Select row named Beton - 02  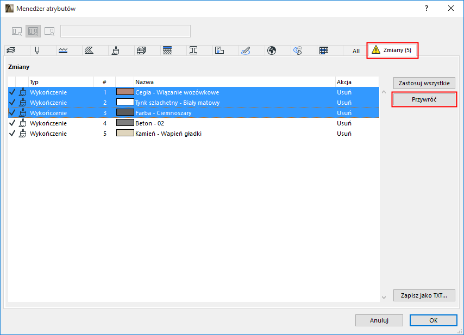pos(193,123)
